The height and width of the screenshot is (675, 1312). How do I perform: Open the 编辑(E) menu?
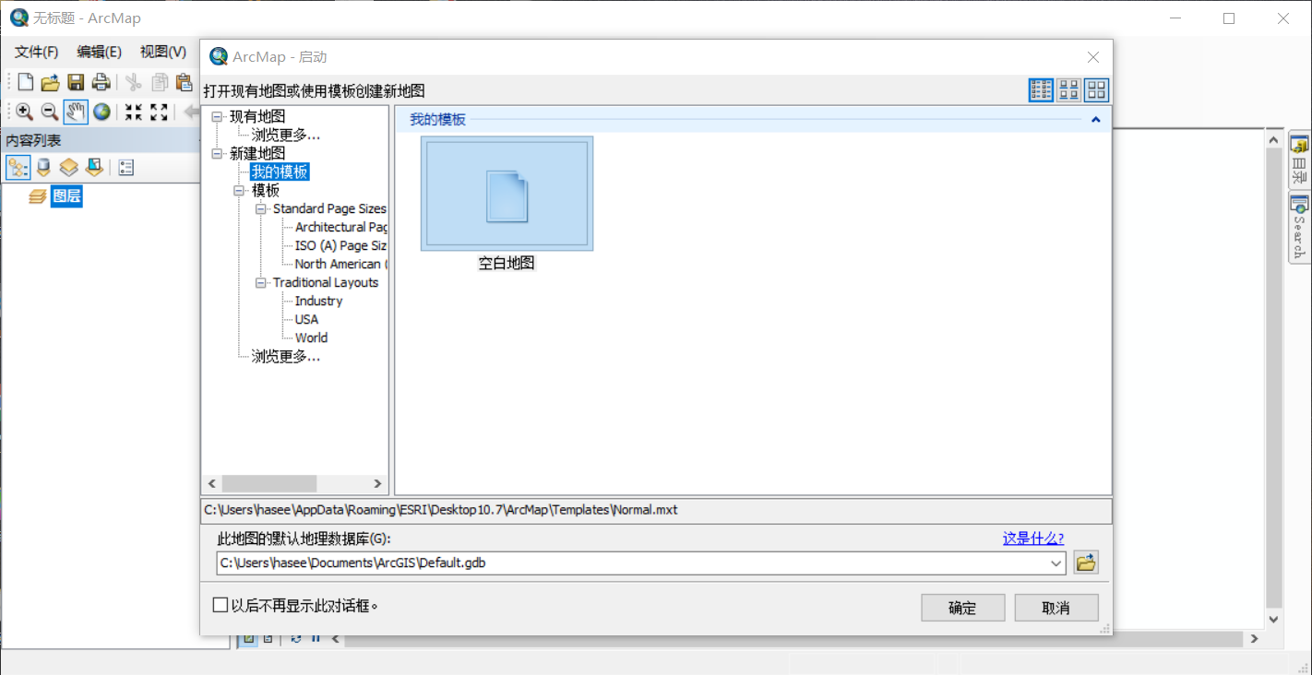click(x=100, y=52)
